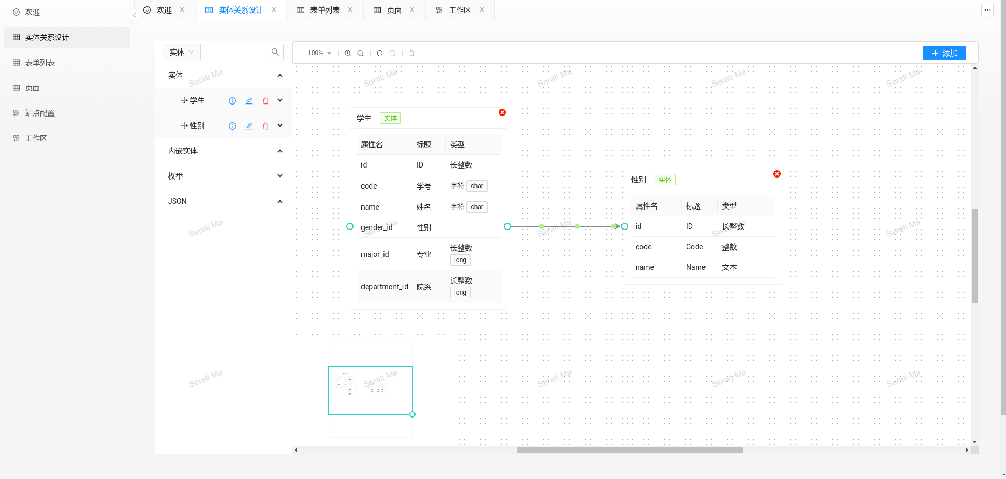Remove 学生 node from canvas
The height and width of the screenshot is (479, 1006).
pyautogui.click(x=502, y=112)
